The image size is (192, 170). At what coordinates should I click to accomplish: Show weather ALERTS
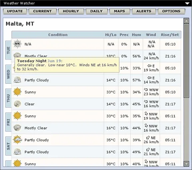click(x=144, y=11)
